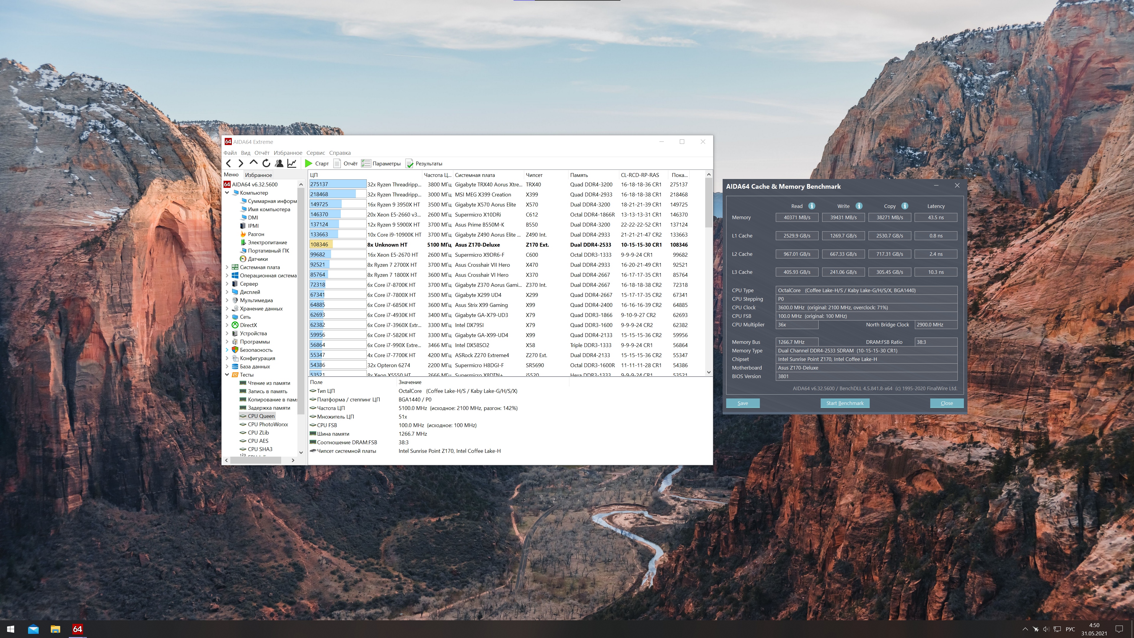The width and height of the screenshot is (1134, 638).
Task: Click the Refresh toolbar icon
Action: coord(266,163)
